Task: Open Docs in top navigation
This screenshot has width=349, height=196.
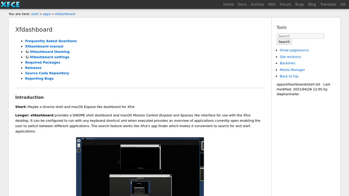Action: click(x=242, y=4)
